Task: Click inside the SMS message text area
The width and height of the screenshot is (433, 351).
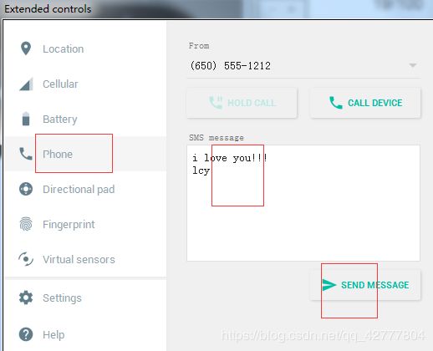Action: [303, 203]
